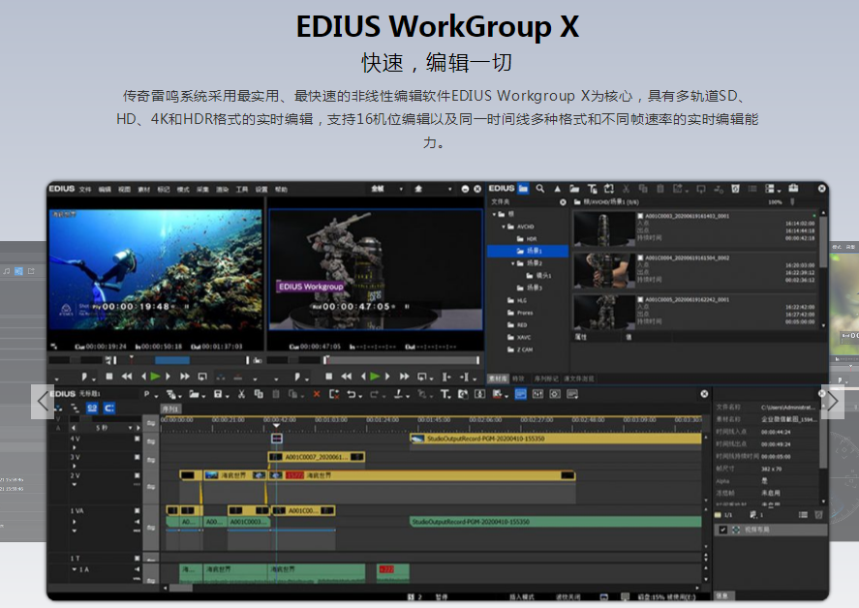Toggle the checkbox for clip A001C0004
The image size is (859, 608).
pyautogui.click(x=640, y=258)
